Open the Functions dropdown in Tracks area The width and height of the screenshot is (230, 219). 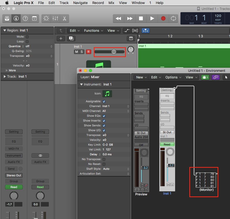[94, 30]
